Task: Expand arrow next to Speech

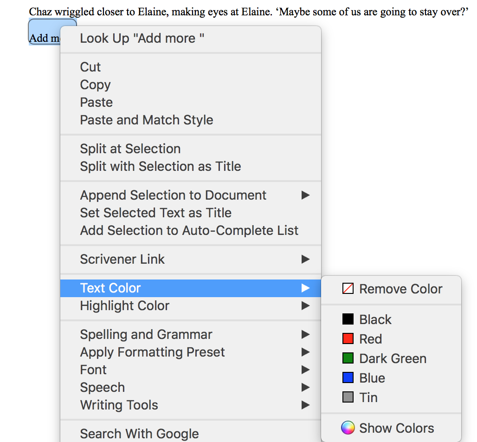Action: [x=305, y=388]
